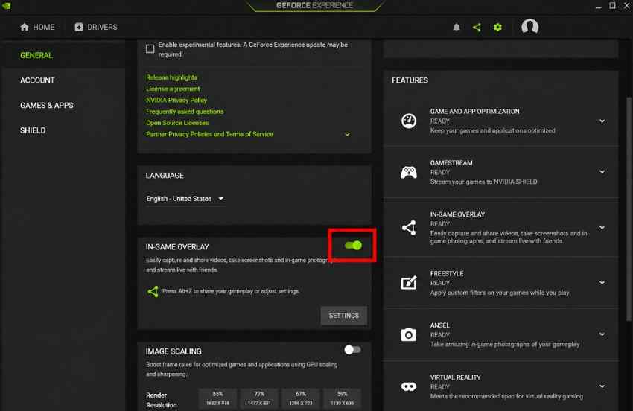Viewport: 633px width, 411px height.
Task: Click the GameStream controller icon
Action: click(x=409, y=173)
